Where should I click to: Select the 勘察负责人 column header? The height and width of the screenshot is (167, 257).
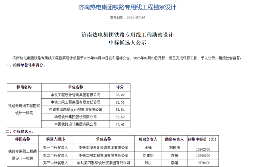174,139
